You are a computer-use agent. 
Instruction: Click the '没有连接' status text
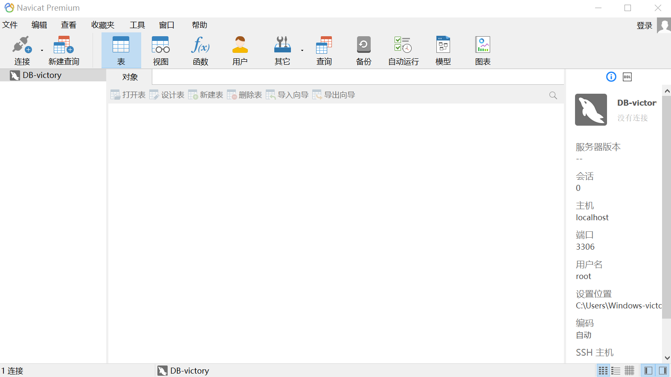pyautogui.click(x=633, y=118)
